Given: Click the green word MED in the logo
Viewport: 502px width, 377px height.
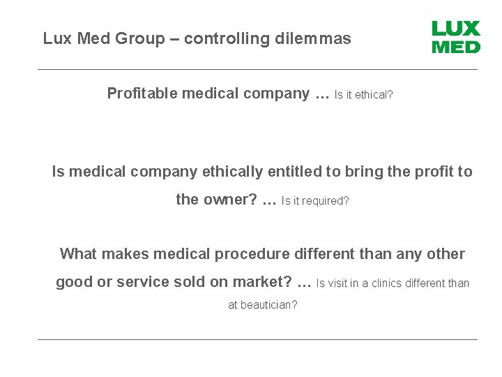Looking at the screenshot, I should (x=456, y=47).
